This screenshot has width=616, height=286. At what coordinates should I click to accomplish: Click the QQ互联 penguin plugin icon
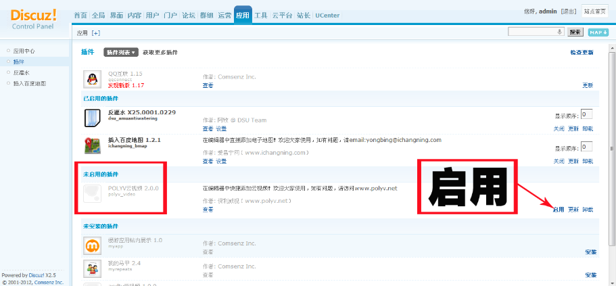click(93, 79)
